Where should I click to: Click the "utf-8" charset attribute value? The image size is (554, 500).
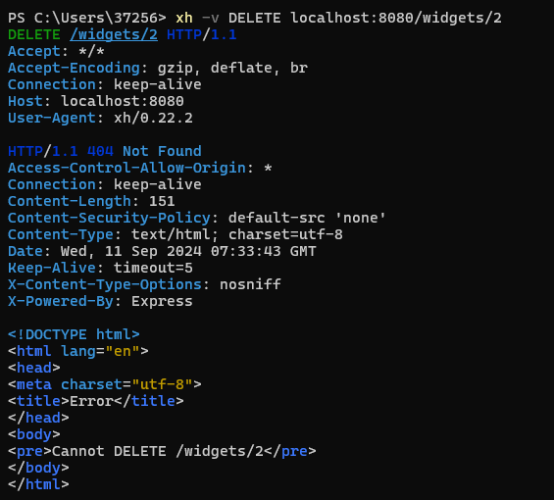coord(162,384)
